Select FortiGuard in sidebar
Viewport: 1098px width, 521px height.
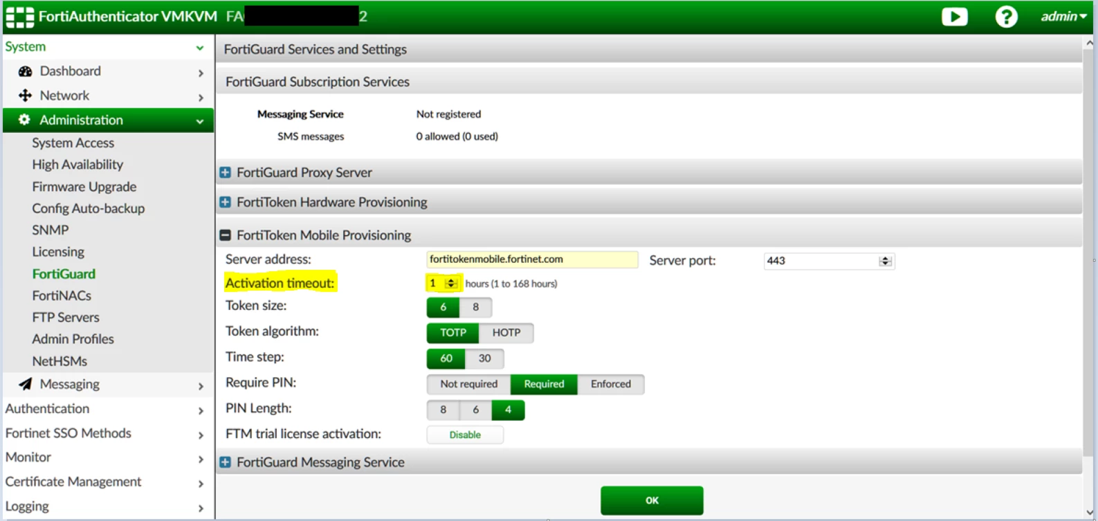pyautogui.click(x=64, y=274)
